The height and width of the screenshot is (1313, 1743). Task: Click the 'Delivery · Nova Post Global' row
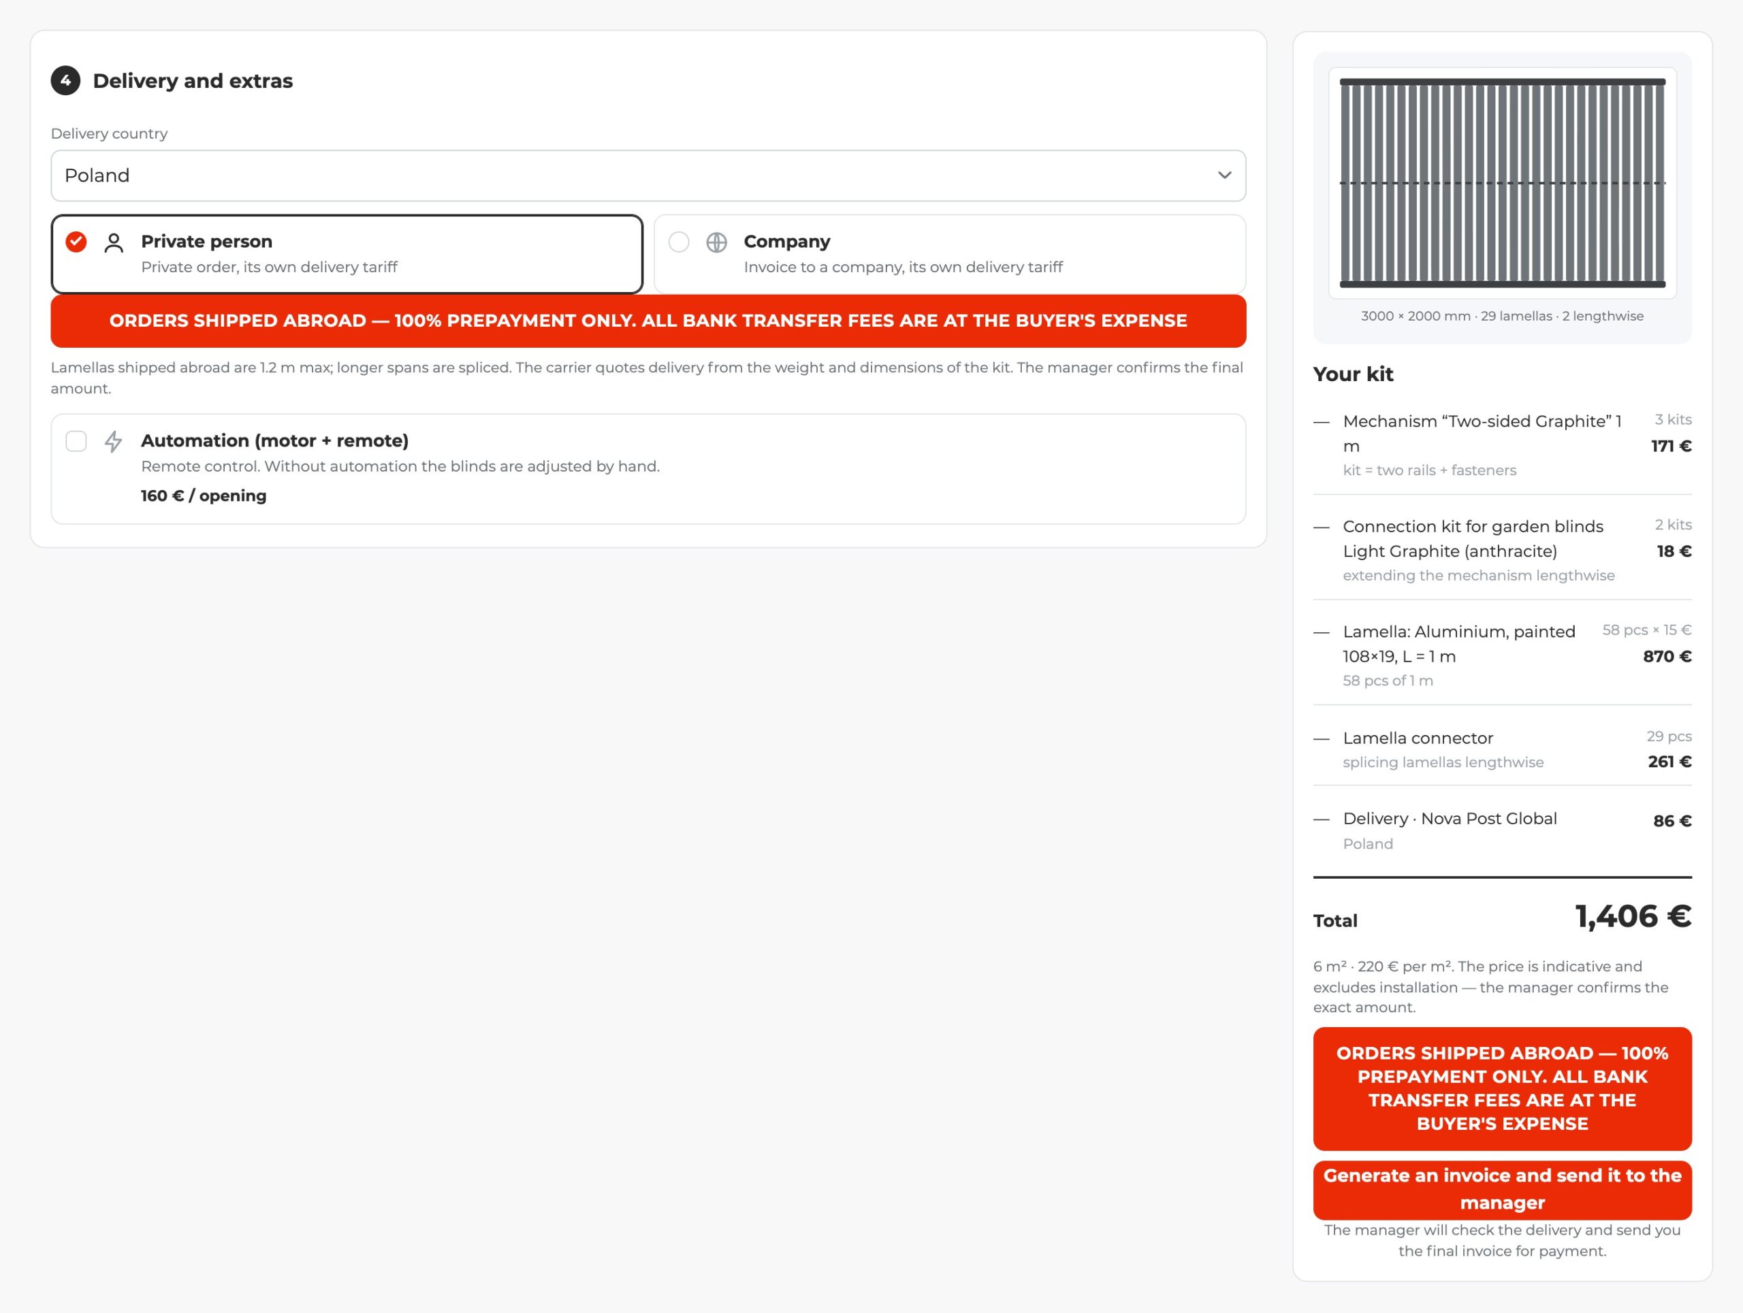[1502, 830]
